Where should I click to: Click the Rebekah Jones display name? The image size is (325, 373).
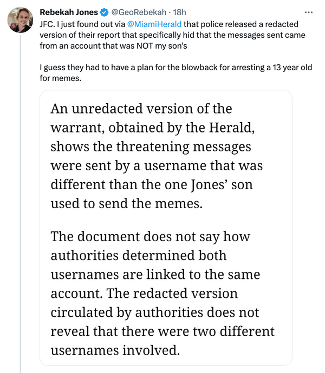pyautogui.click(x=69, y=12)
